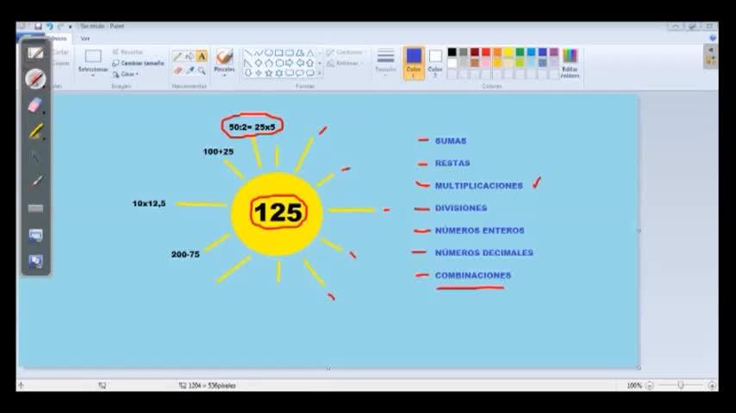The image size is (736, 413).
Task: Click the red pen on floating toolbar
Action: [35, 79]
